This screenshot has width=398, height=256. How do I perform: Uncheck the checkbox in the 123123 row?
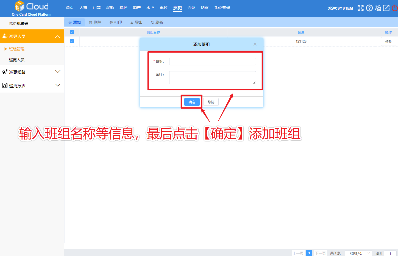point(72,41)
